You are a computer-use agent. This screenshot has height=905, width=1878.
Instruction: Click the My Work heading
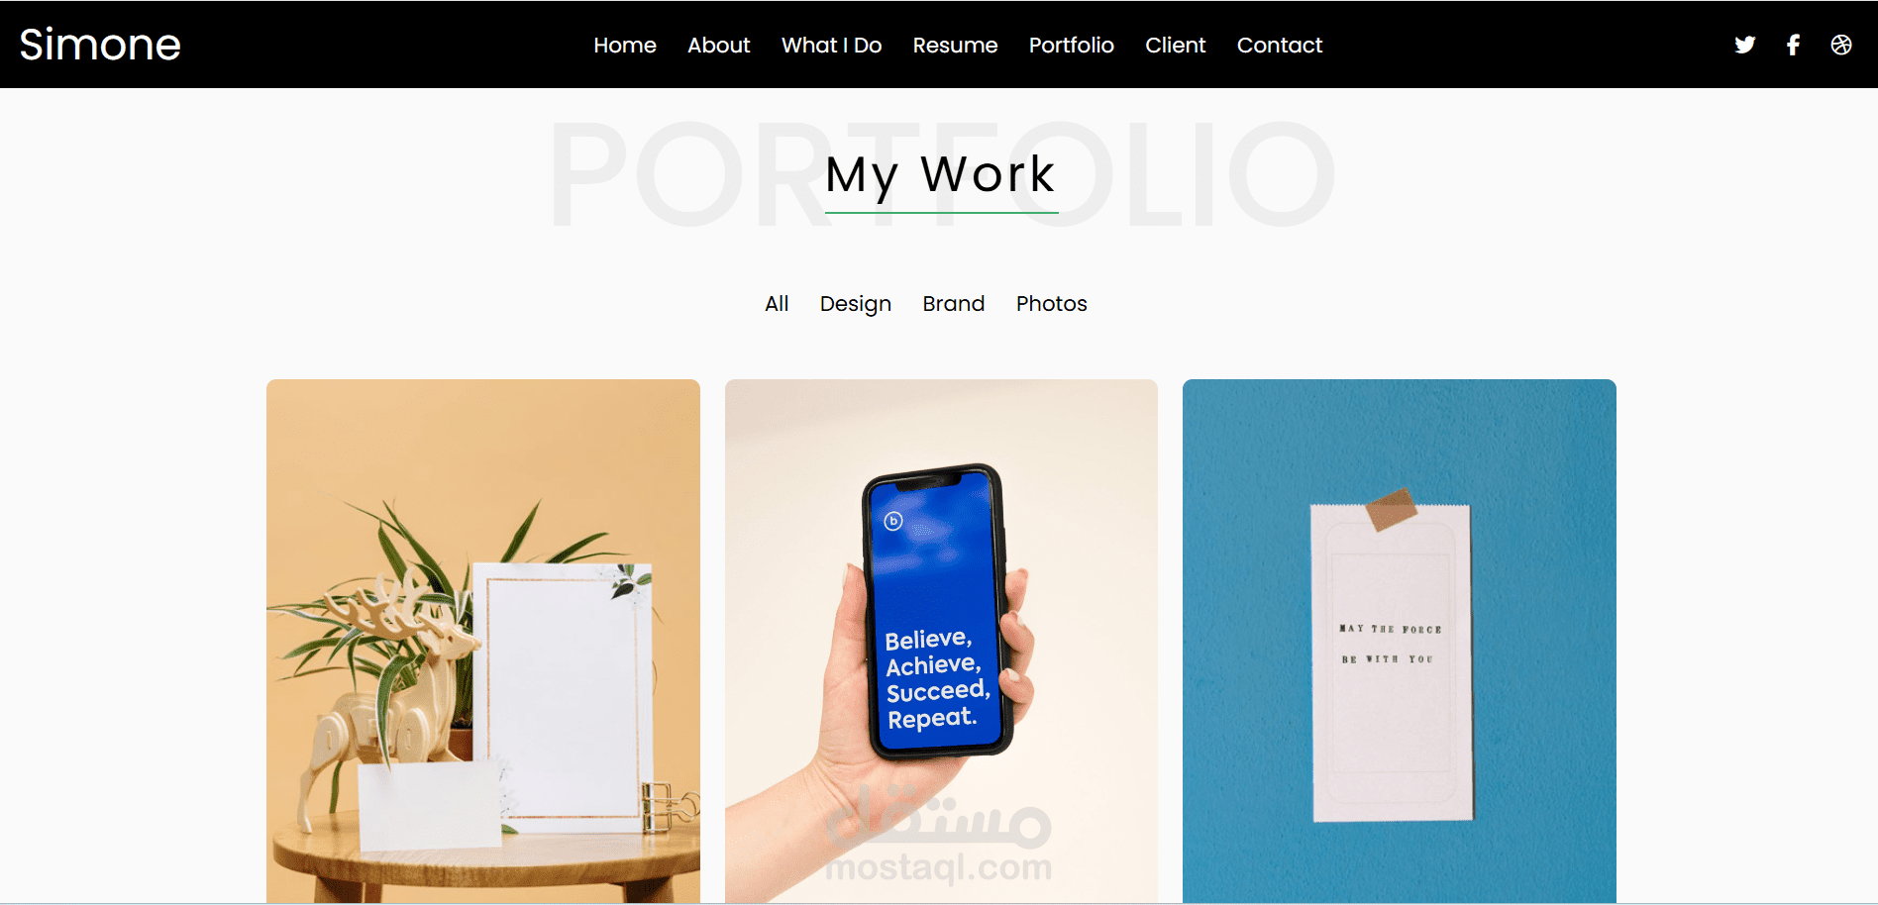(941, 174)
